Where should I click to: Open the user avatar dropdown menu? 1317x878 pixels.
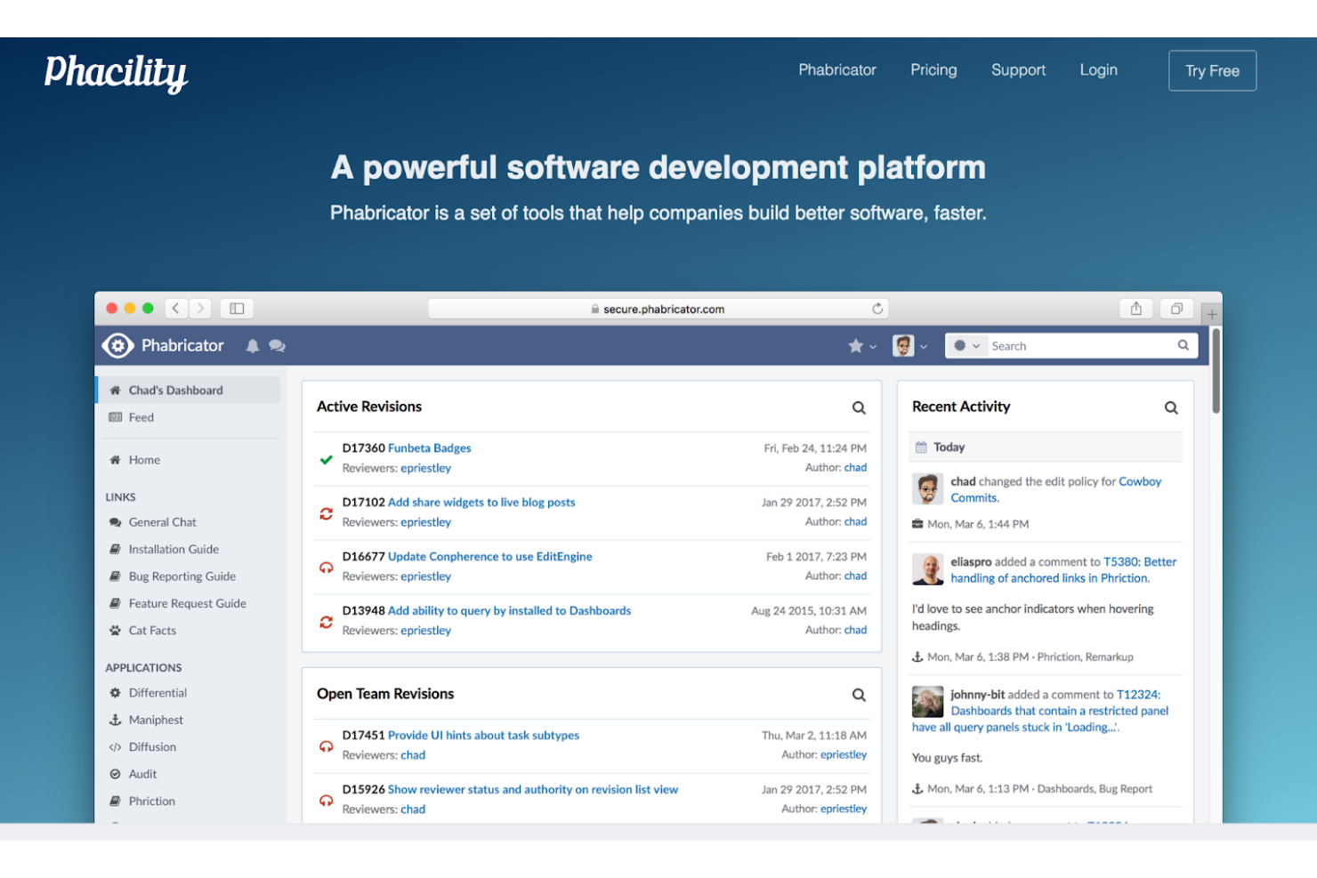pos(908,345)
